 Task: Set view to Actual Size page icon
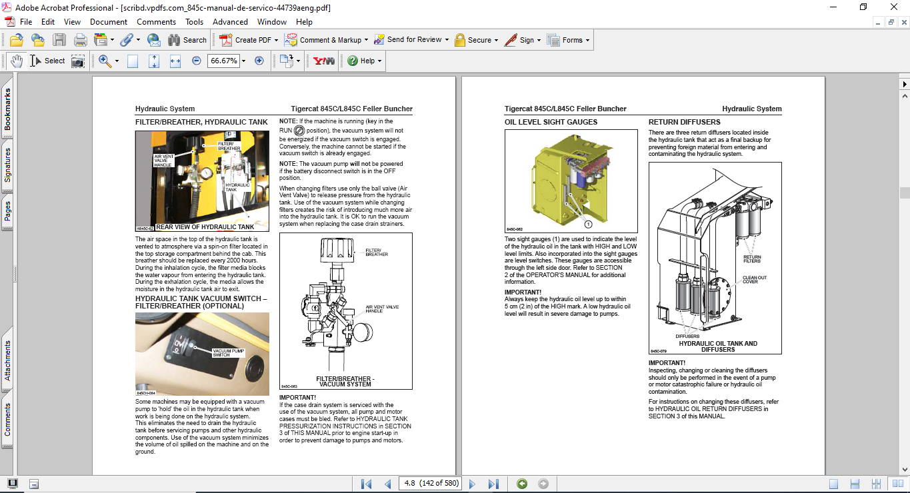[133, 61]
